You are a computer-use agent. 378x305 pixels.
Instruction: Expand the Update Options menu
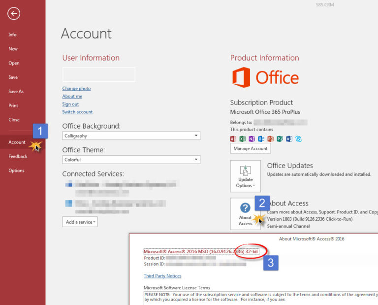pyautogui.click(x=245, y=176)
